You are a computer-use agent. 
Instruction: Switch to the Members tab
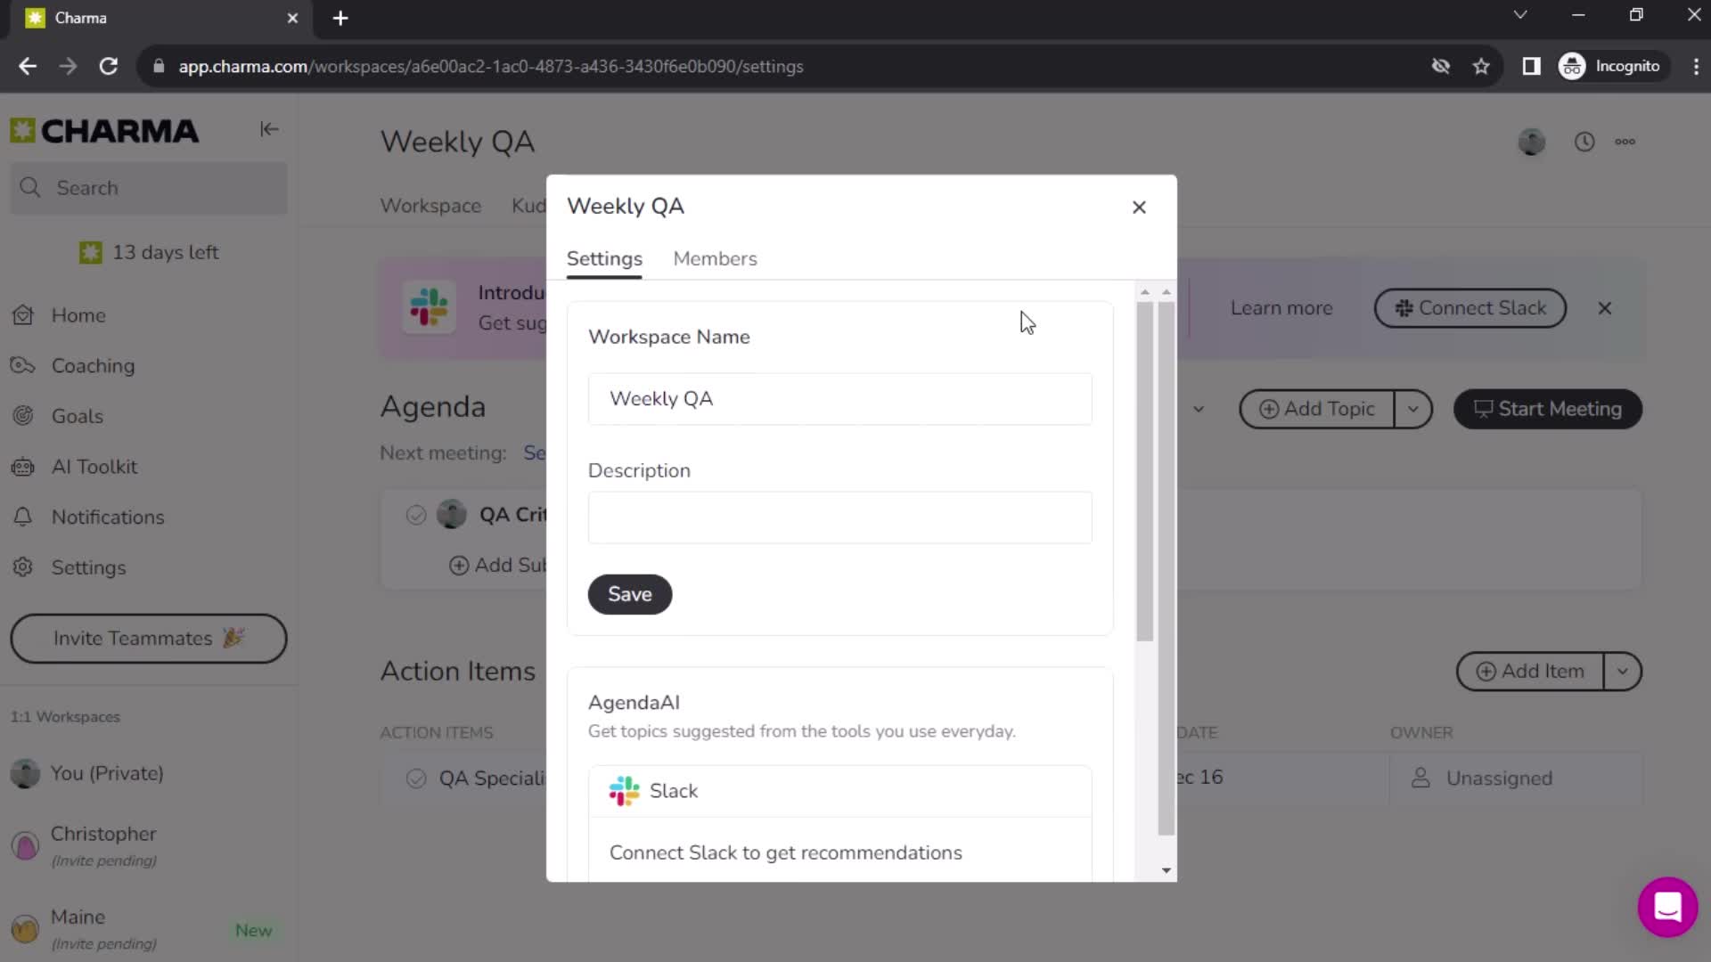click(716, 258)
